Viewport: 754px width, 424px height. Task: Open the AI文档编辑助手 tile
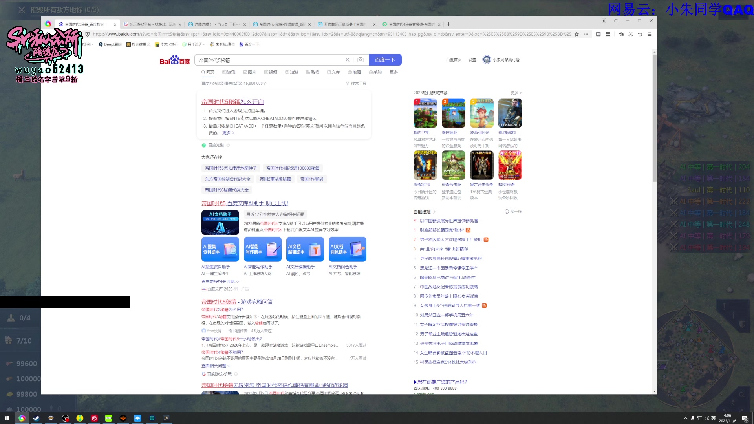click(x=305, y=249)
